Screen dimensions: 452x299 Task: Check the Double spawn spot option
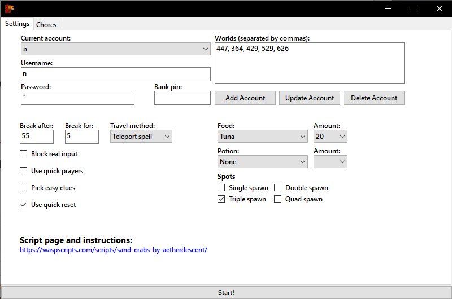pos(277,188)
